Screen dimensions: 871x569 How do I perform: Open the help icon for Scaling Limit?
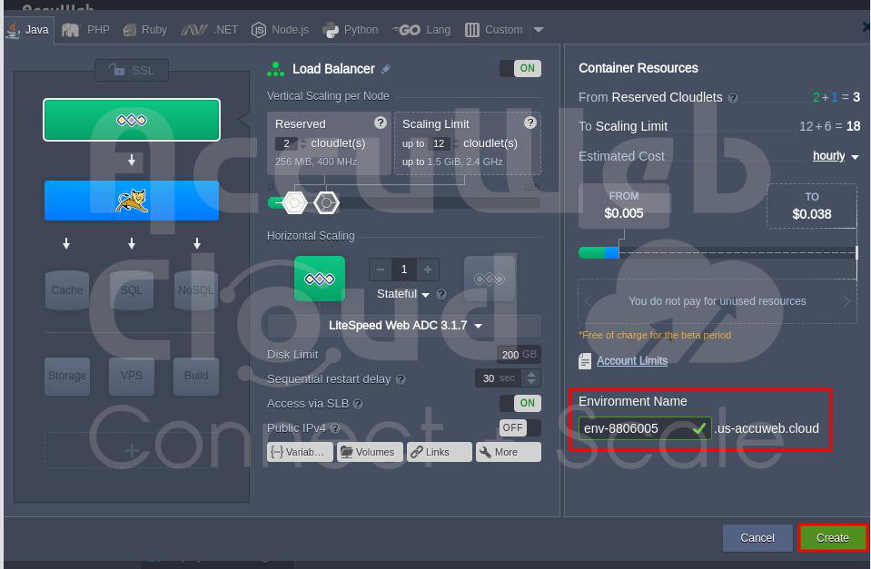click(530, 123)
